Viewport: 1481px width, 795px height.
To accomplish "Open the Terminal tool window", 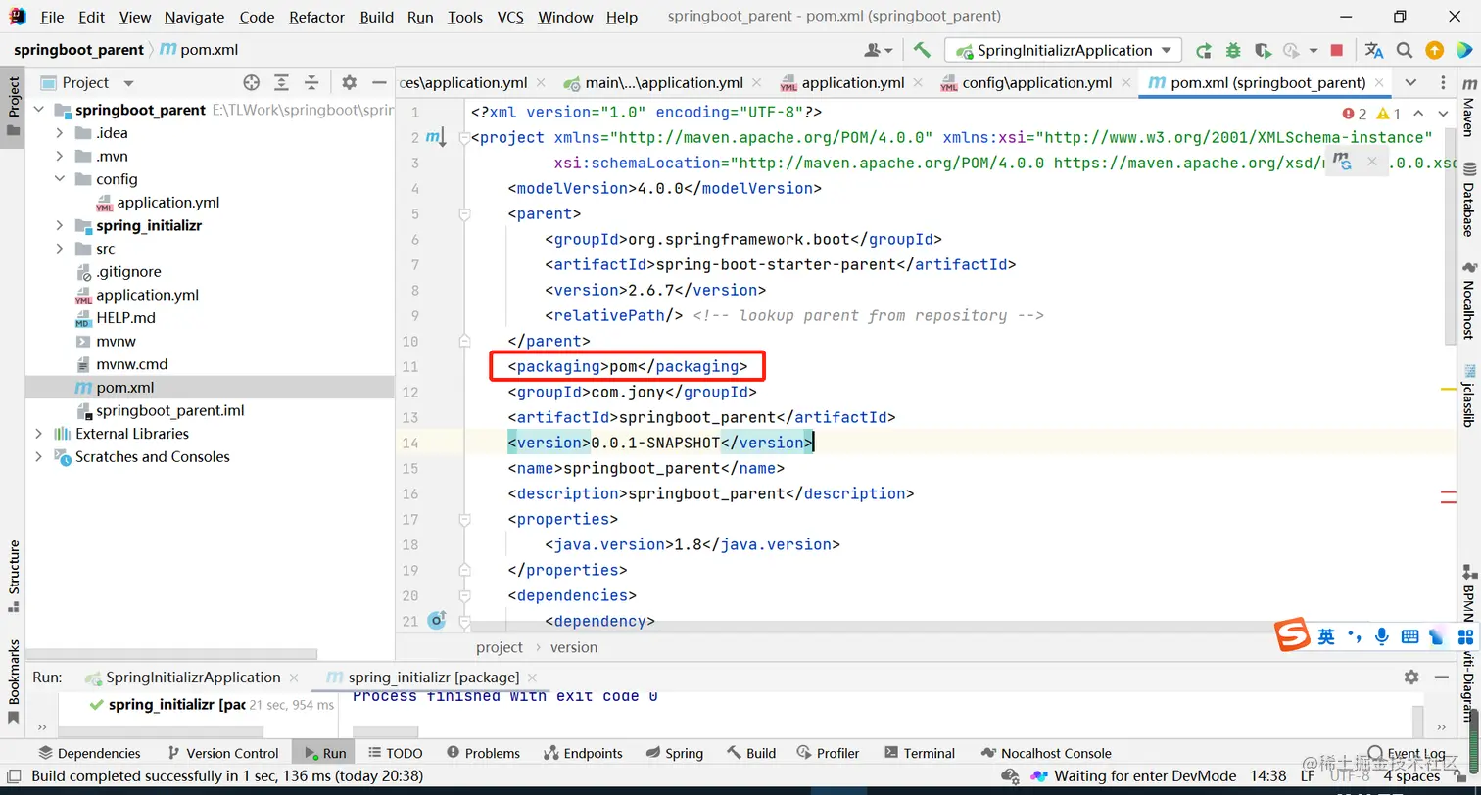I will pyautogui.click(x=920, y=753).
